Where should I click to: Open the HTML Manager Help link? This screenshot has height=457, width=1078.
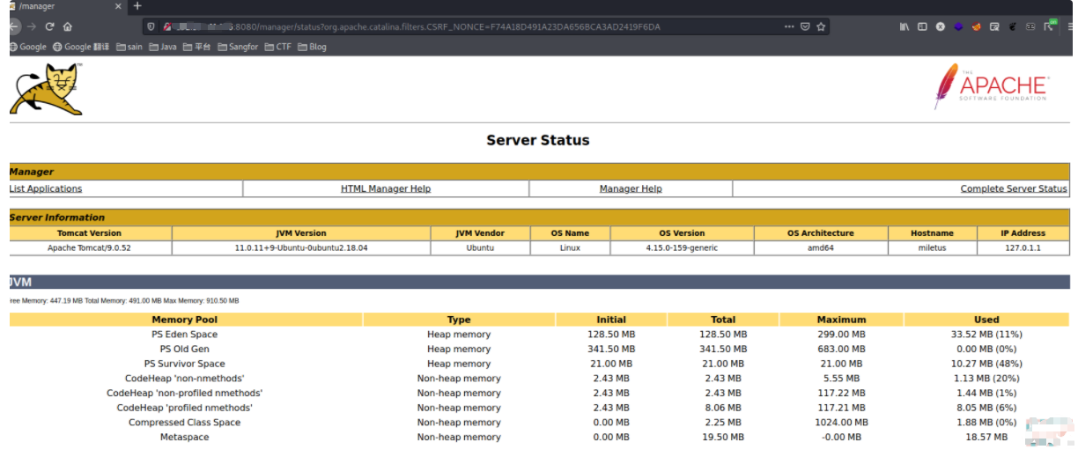tap(386, 188)
